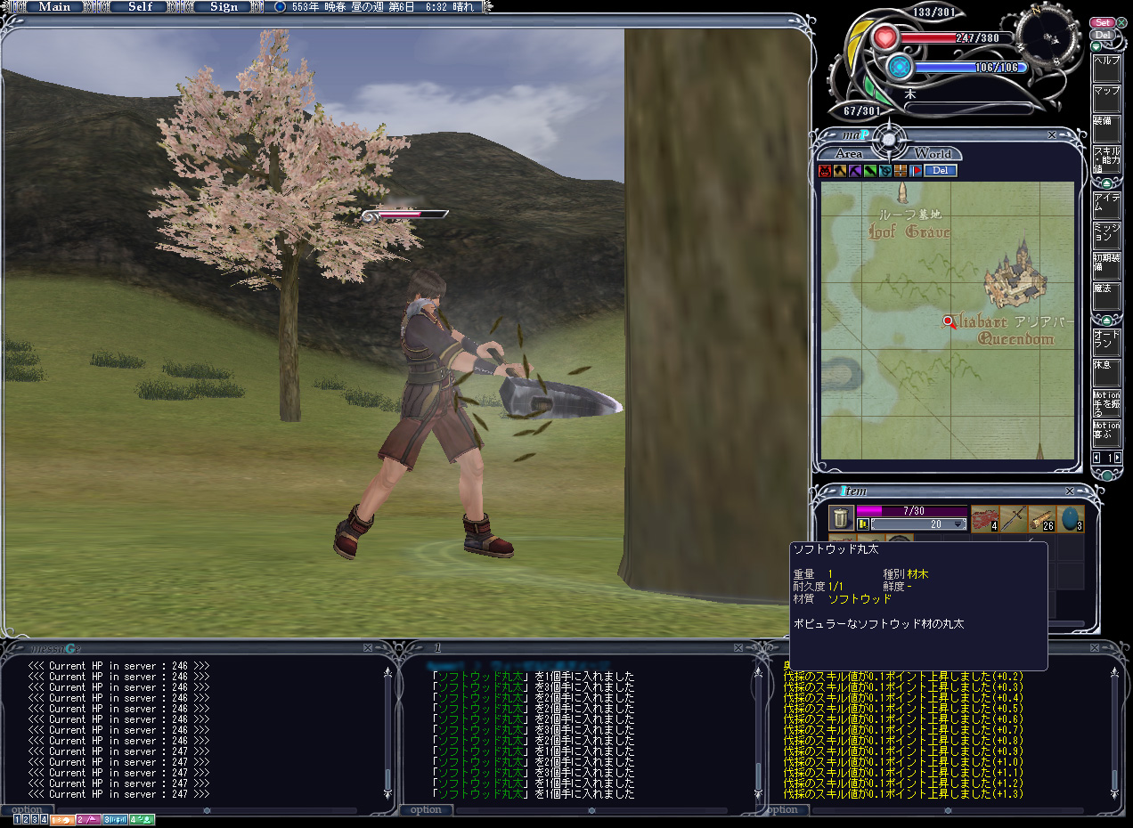Switch to the Area map tab

(848, 153)
